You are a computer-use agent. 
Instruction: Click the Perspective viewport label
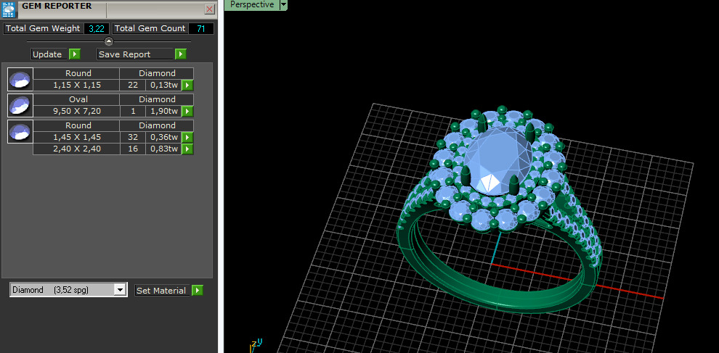tap(252, 4)
